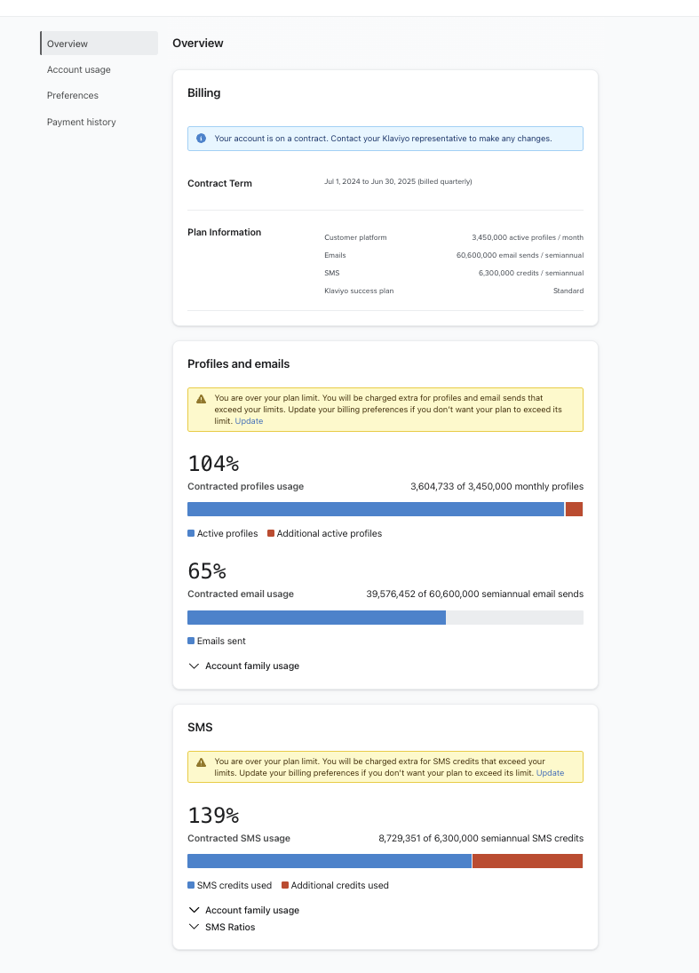Open Account usage in the sidebar

click(x=79, y=69)
